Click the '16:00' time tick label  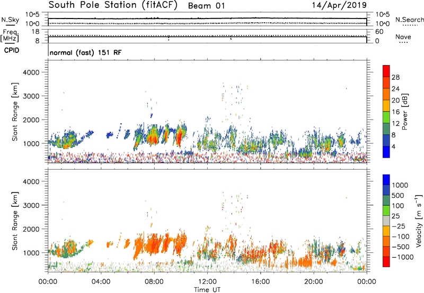pyautogui.click(x=260, y=282)
